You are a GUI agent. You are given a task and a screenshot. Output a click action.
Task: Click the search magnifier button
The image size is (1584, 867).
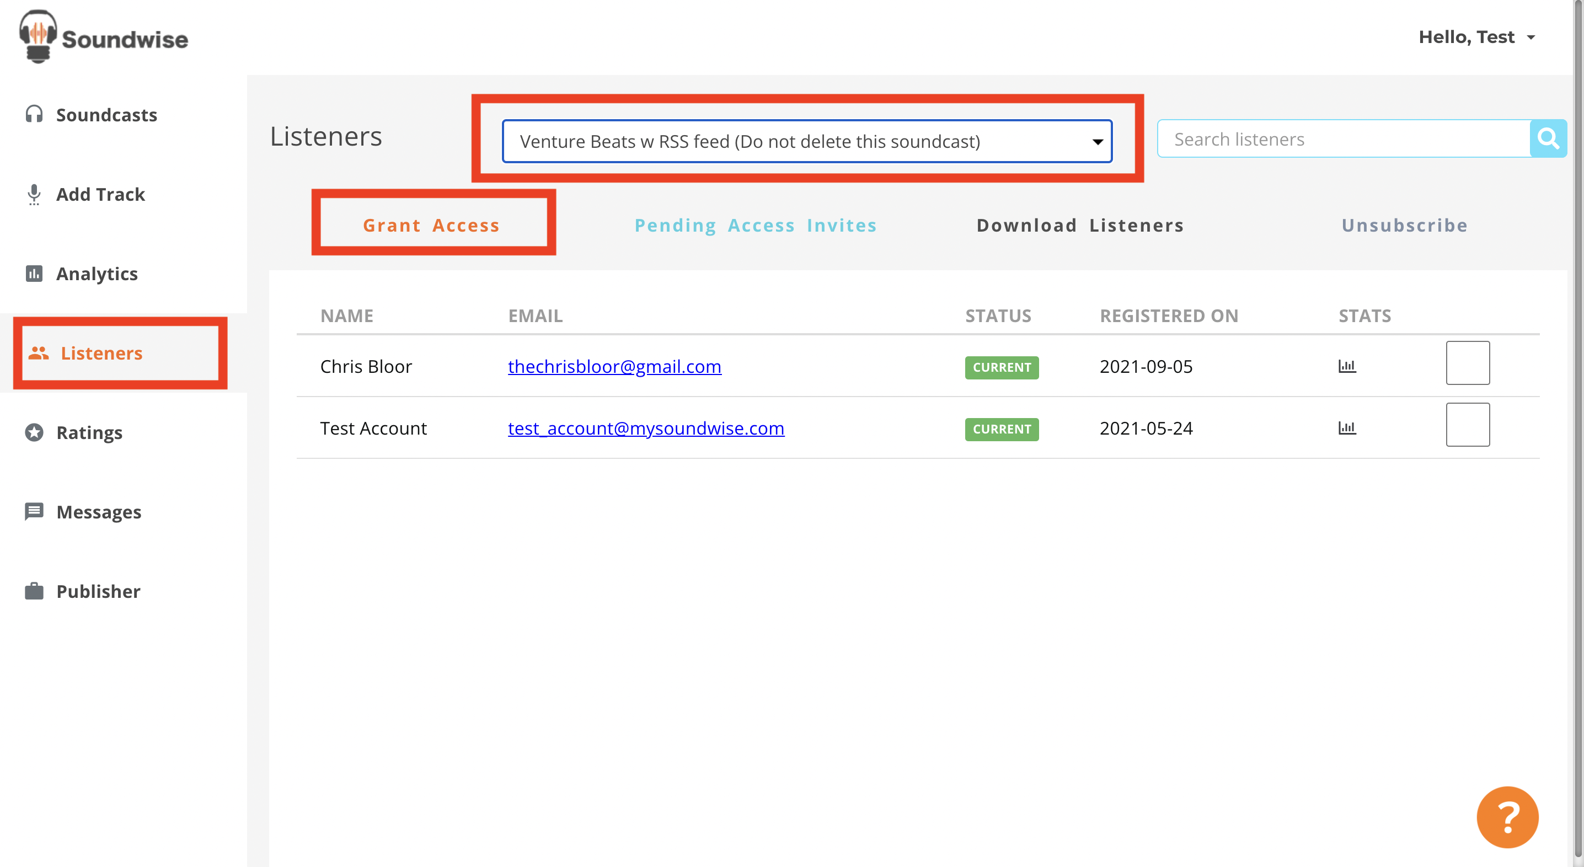coord(1548,139)
